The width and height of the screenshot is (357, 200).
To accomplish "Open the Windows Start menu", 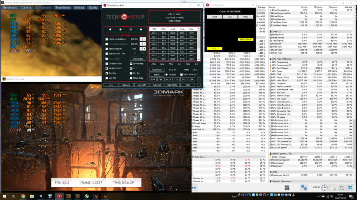I will pos(4,196).
